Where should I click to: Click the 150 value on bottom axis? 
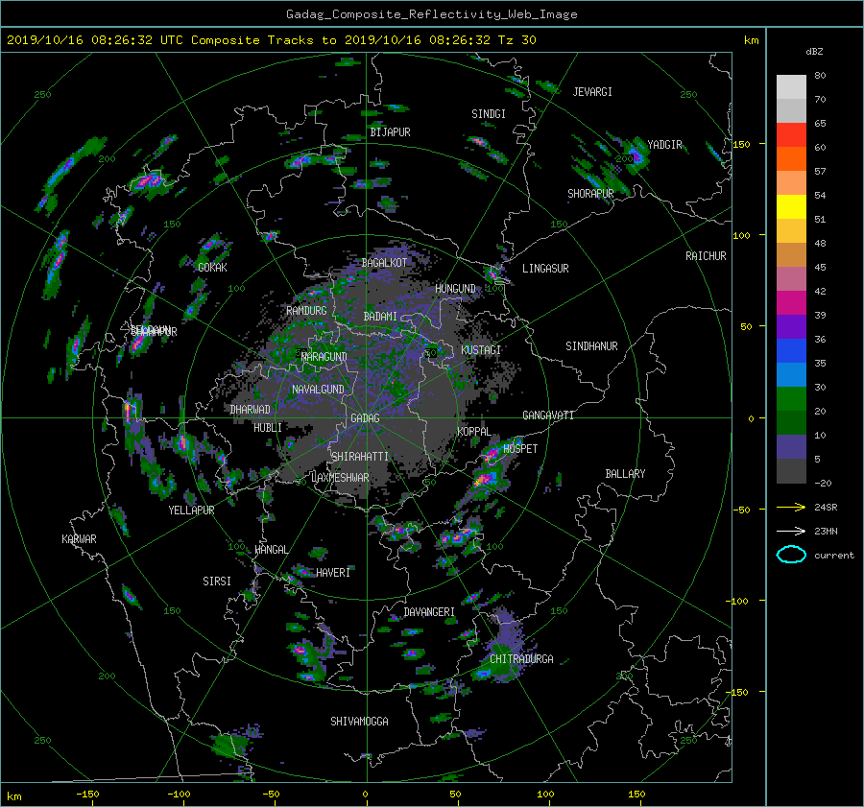coord(636,795)
